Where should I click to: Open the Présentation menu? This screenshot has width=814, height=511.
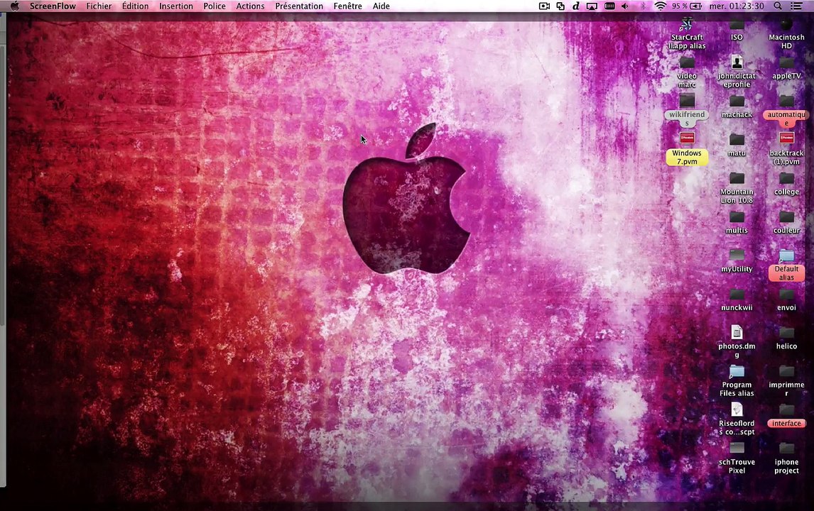coord(299,6)
